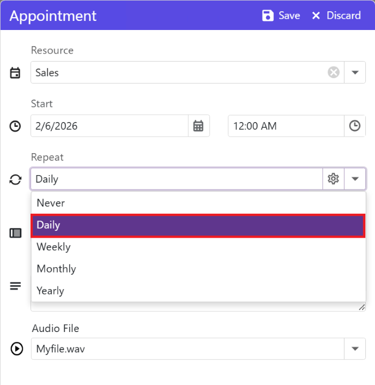This screenshot has height=385, width=375.
Task: Click the Resource calendar icon
Action: click(x=16, y=73)
